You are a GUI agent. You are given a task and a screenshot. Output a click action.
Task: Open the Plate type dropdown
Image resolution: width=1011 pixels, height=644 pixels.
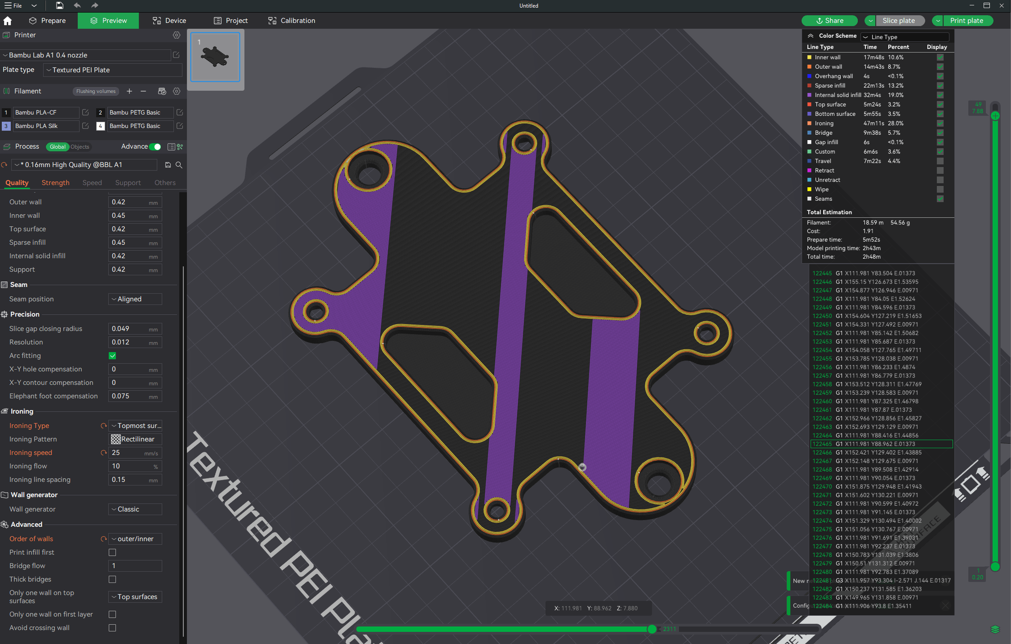coord(112,70)
